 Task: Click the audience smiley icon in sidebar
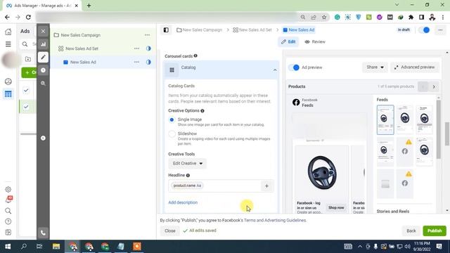coord(8,82)
